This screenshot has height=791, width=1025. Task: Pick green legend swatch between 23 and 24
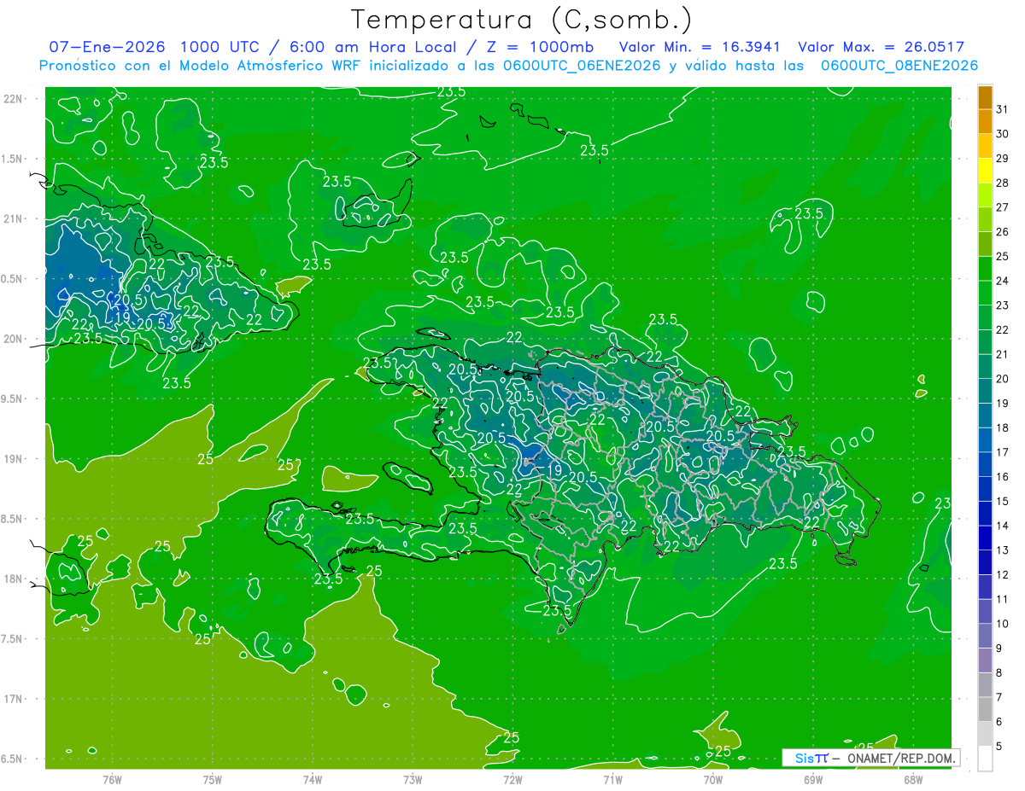click(985, 293)
